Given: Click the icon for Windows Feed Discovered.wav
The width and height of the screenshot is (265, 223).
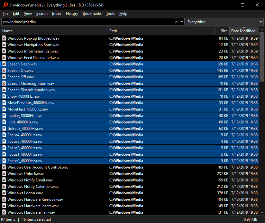Looking at the screenshot, I should pyautogui.click(x=4, y=58).
